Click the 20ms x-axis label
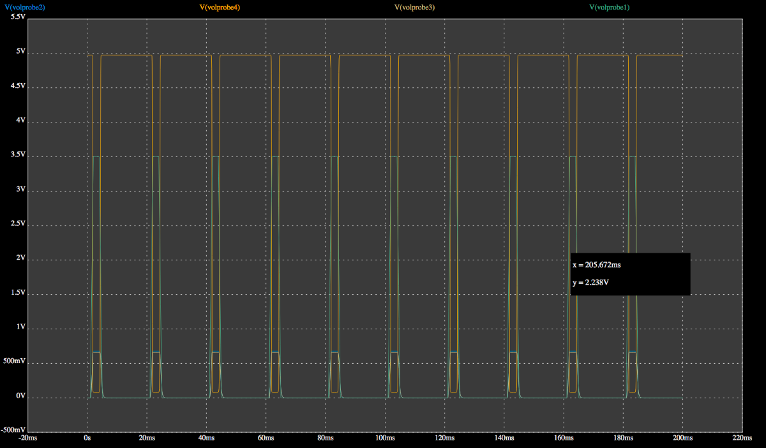 click(x=147, y=438)
